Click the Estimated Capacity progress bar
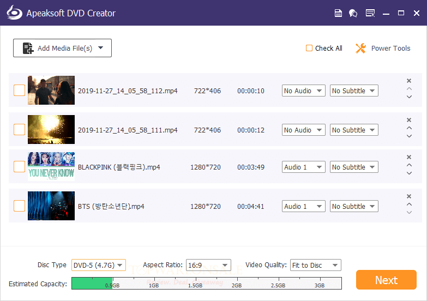This screenshot has height=301, width=427. (x=207, y=284)
